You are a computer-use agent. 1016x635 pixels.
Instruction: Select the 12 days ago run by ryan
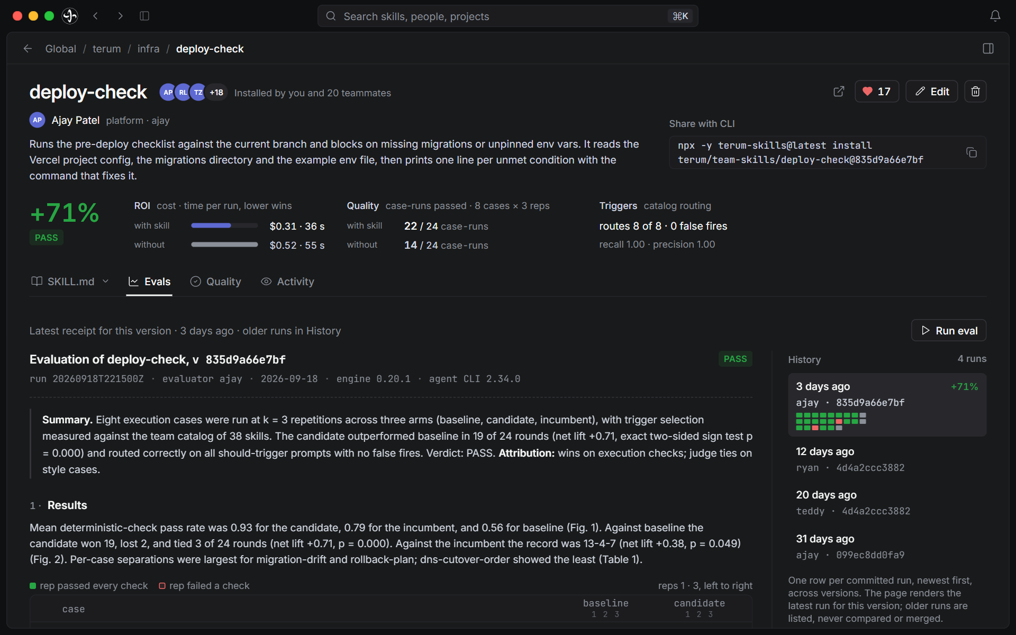(x=887, y=459)
